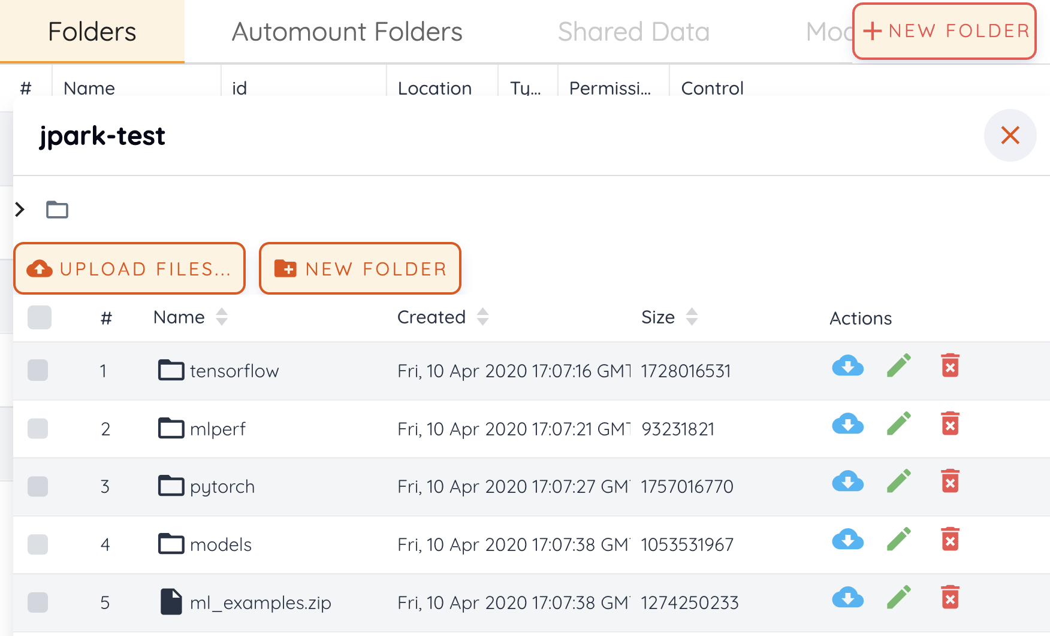Close the jpark-test dialog
This screenshot has width=1050, height=636.
[1010, 135]
